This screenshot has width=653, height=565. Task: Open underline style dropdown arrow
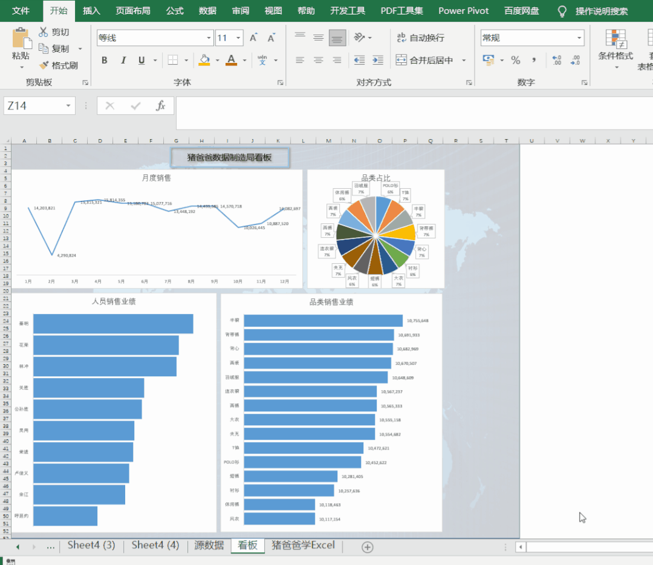(x=155, y=60)
